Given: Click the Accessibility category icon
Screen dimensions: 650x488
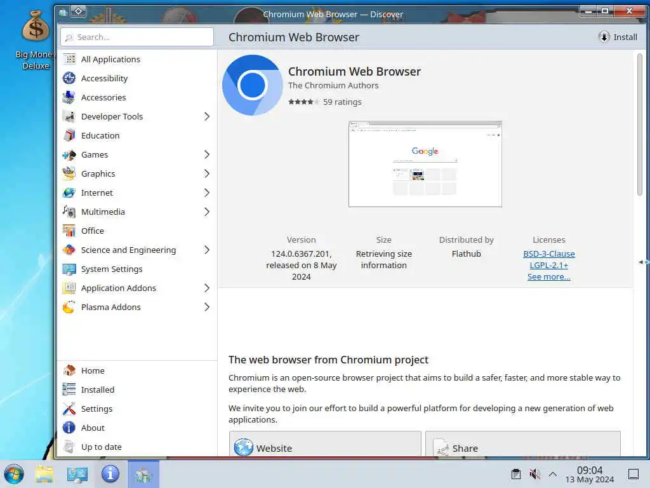Looking at the screenshot, I should point(69,78).
